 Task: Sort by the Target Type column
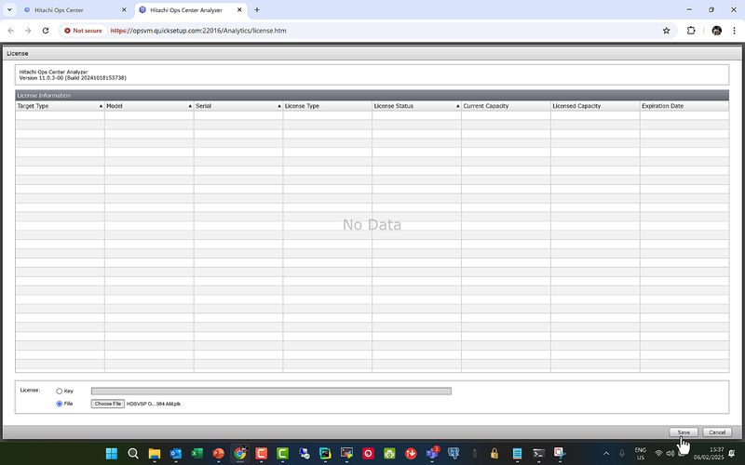coord(60,106)
